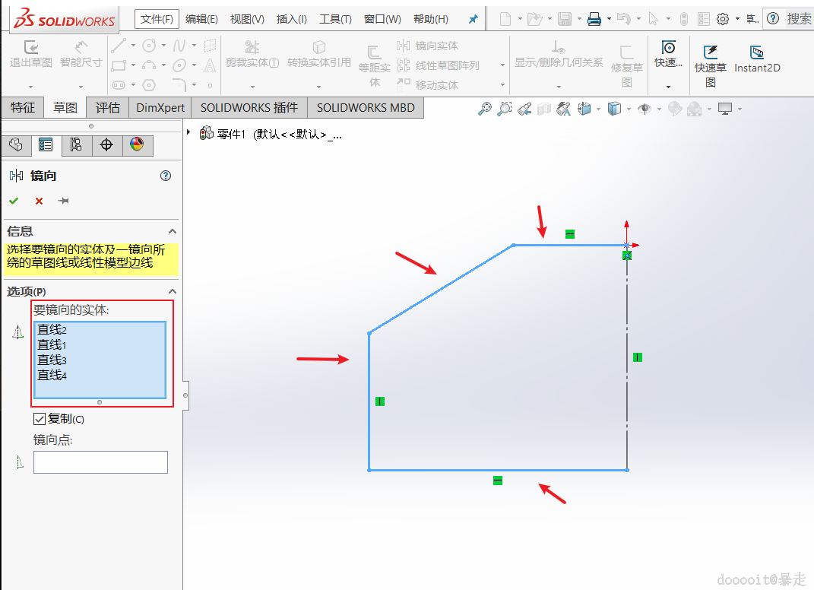Uncheck the 复制 (Copy) checkbox
Image resolution: width=814 pixels, height=590 pixels.
[x=40, y=419]
